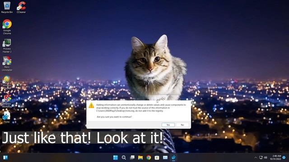Select the fonts registry file on desktop
289x162 pixels.
tap(7, 117)
